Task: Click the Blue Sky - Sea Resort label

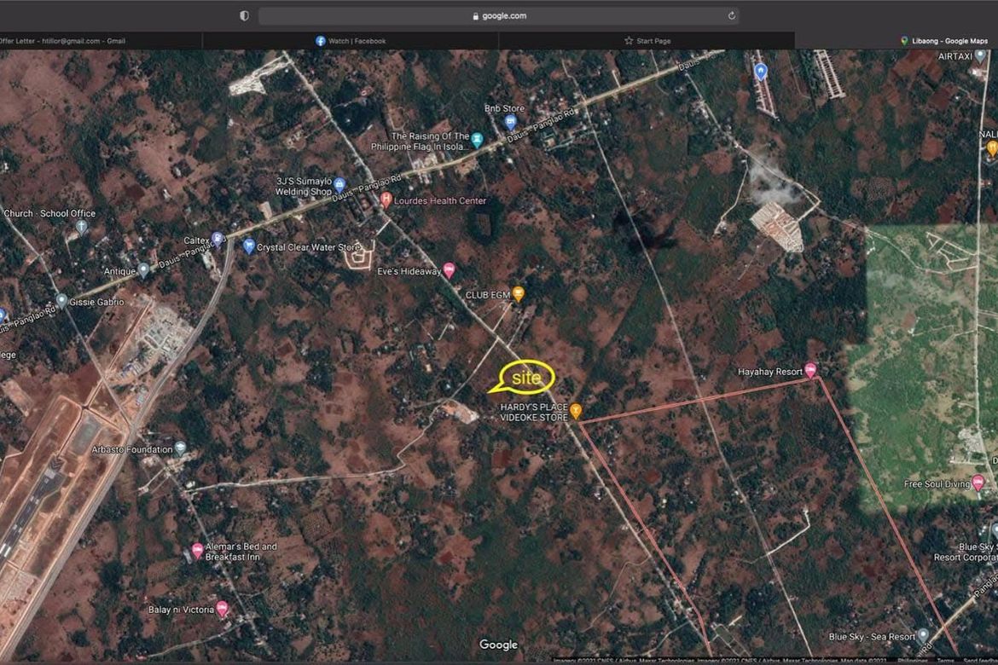Action: tap(872, 637)
